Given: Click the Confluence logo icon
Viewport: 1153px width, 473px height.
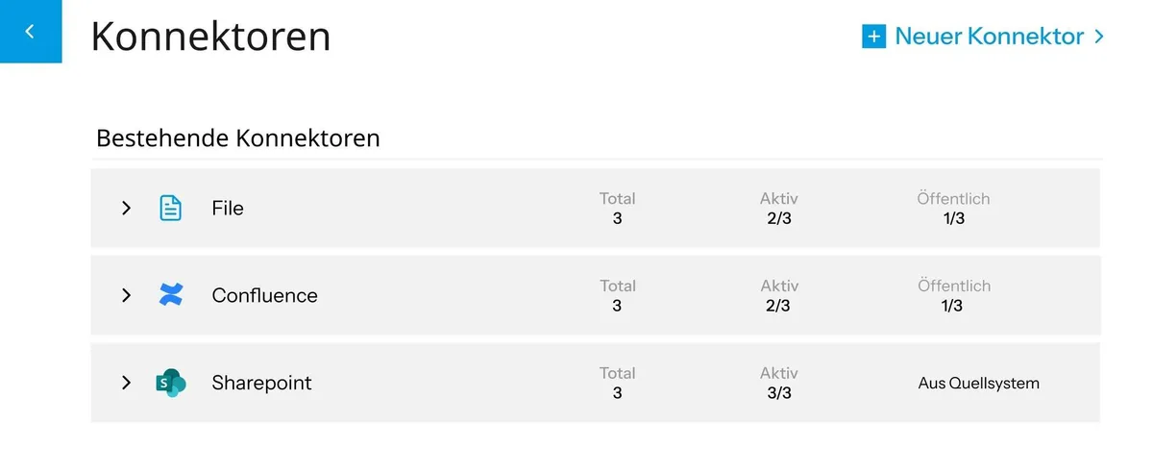Looking at the screenshot, I should tap(170, 295).
